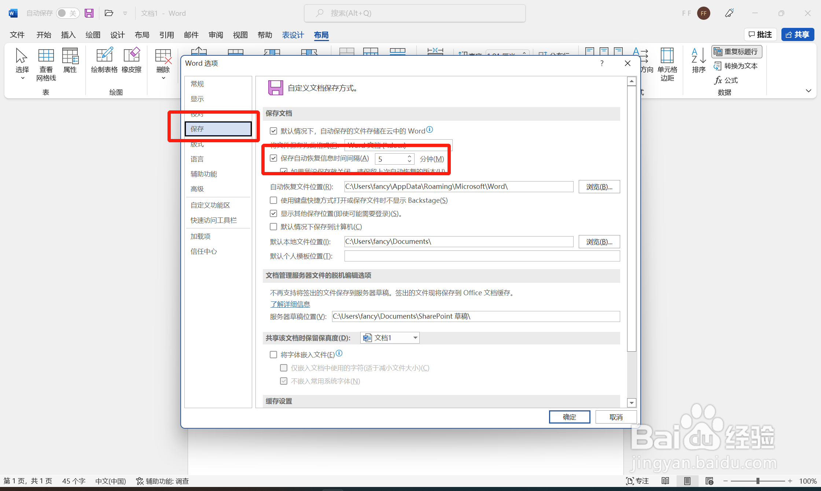Click the Save icon in title bar
Screen dimensions: 821x491
click(x=89, y=13)
